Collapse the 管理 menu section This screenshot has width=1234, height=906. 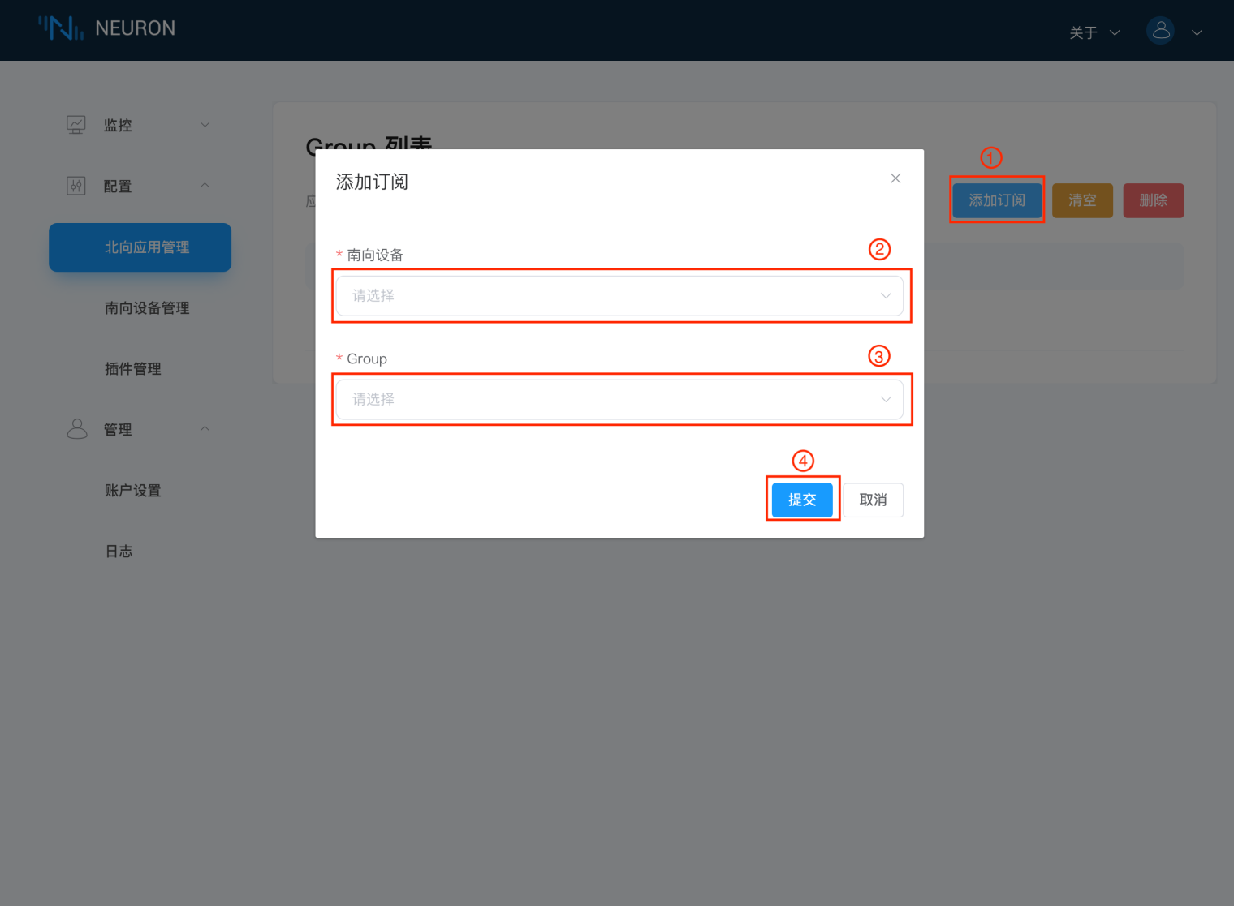(x=205, y=429)
